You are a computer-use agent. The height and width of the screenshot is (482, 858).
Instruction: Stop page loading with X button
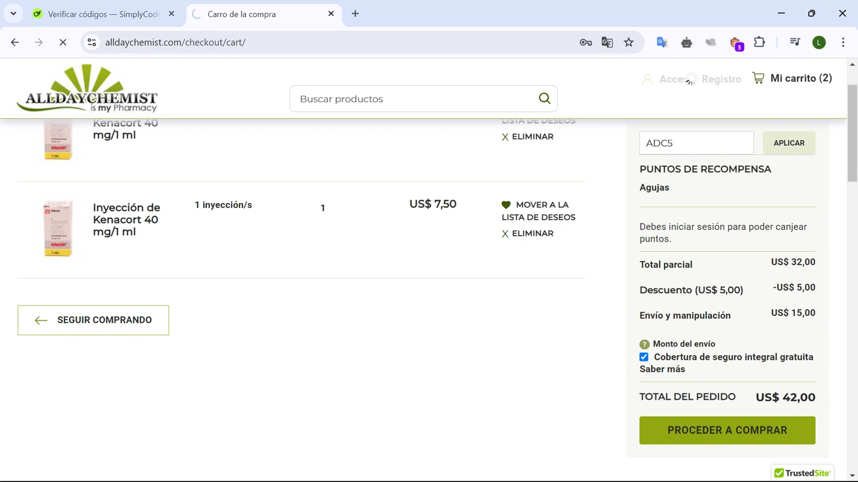click(x=63, y=42)
